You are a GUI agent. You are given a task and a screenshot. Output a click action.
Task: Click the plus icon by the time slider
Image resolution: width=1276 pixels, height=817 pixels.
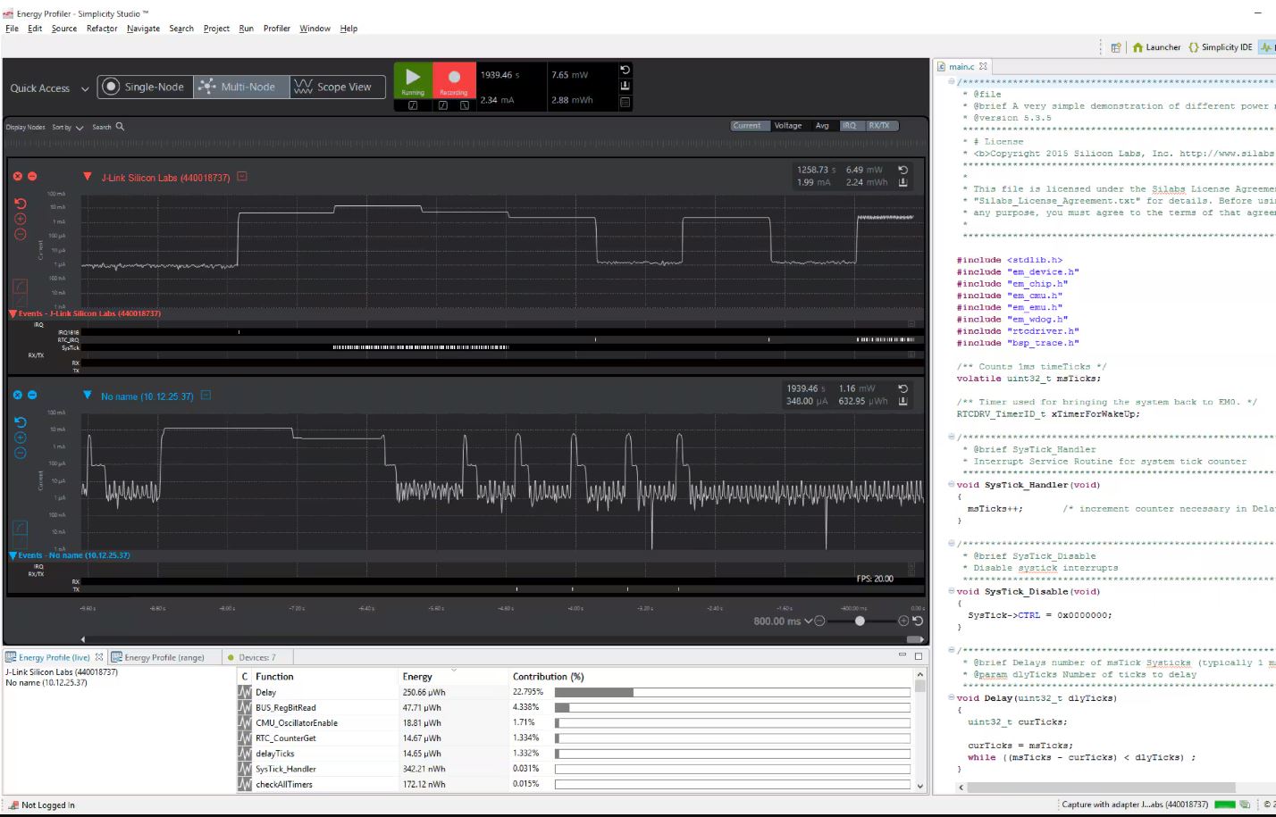[903, 621]
